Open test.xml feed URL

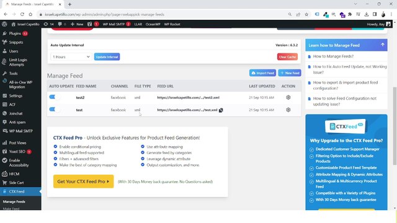click(x=187, y=110)
